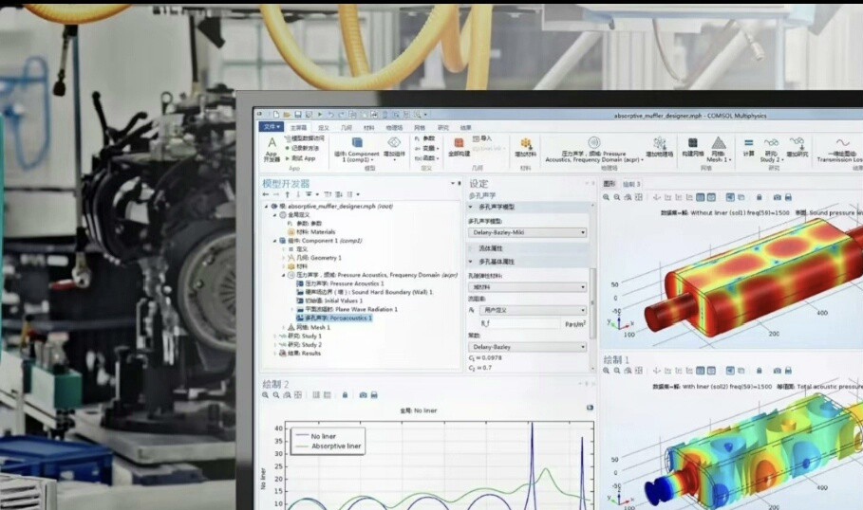
Task: Click the Model Builder move-up arrow
Action: click(288, 194)
